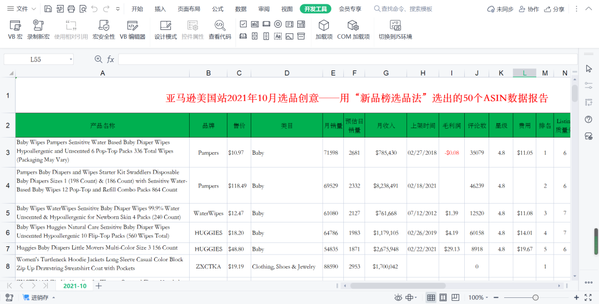Insert a checkbox form control
This screenshot has height=304, width=599.
tap(243, 24)
